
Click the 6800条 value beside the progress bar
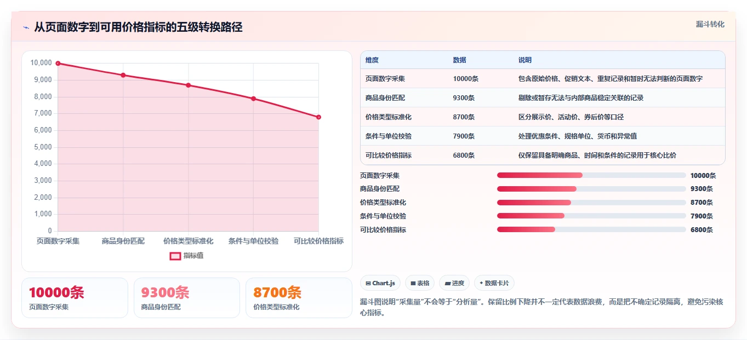(702, 230)
